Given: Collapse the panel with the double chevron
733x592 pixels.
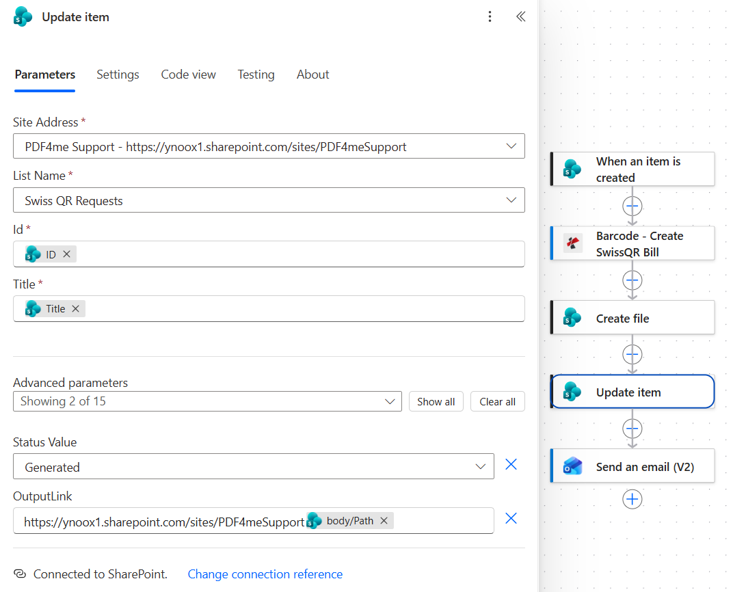Looking at the screenshot, I should [521, 17].
